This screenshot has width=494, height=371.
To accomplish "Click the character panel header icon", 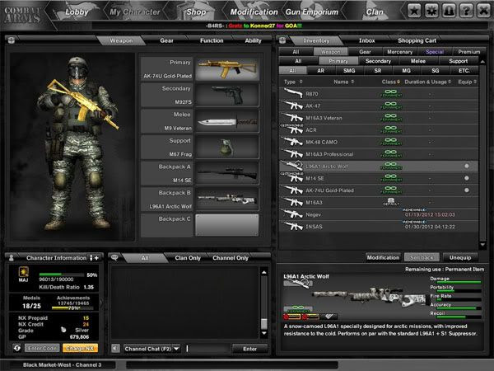I will 12,40.
